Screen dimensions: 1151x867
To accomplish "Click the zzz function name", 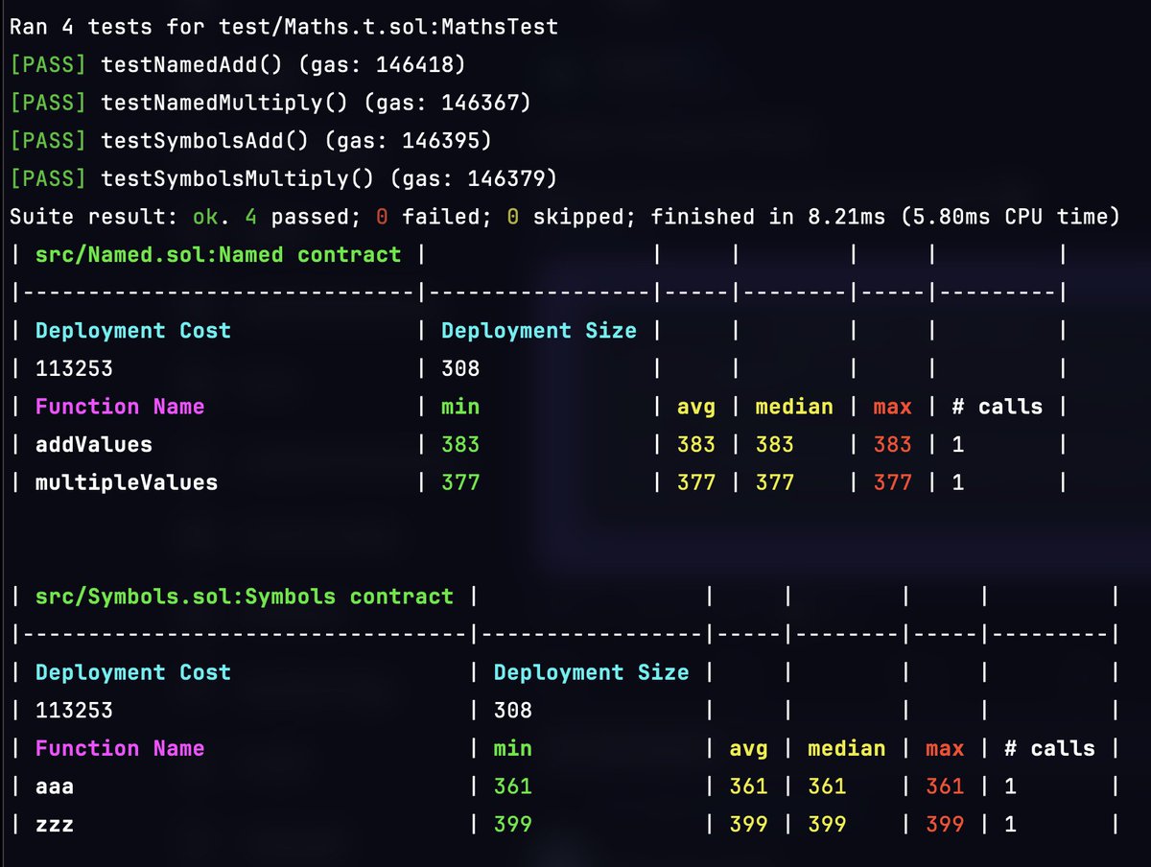I will (55, 824).
